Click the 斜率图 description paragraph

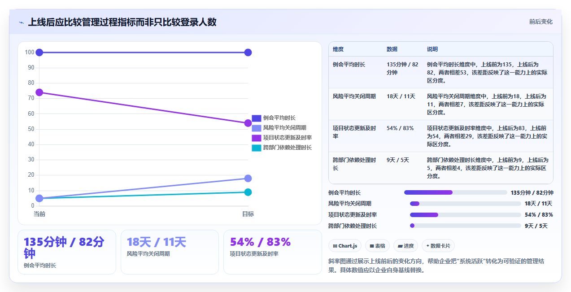441,266
